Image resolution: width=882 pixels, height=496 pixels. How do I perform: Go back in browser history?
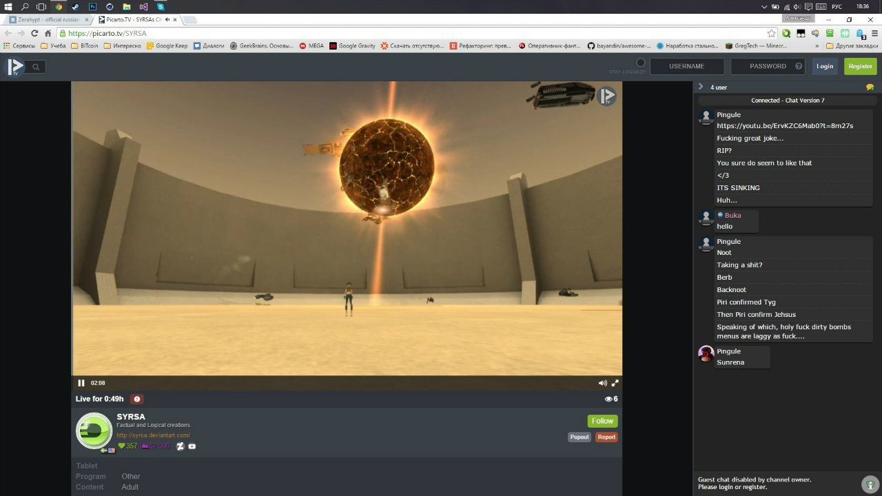click(8, 33)
